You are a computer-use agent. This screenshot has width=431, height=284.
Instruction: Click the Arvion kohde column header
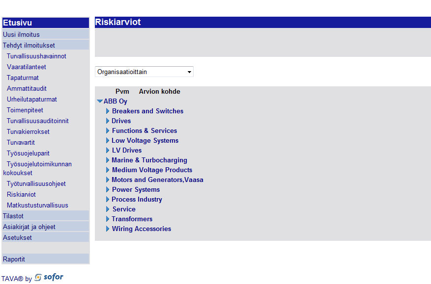159,92
